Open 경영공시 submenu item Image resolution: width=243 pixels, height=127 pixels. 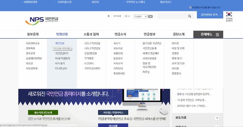[x=176, y=74]
